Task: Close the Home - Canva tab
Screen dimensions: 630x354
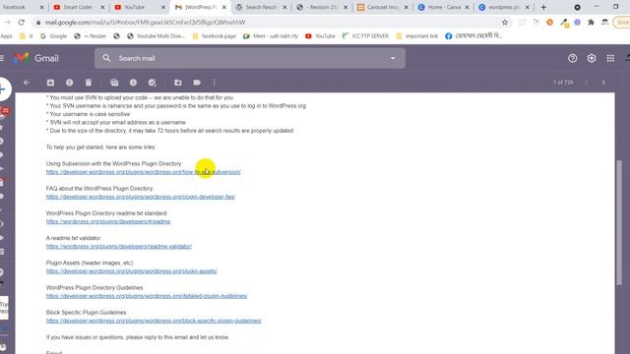Action: tap(467, 7)
